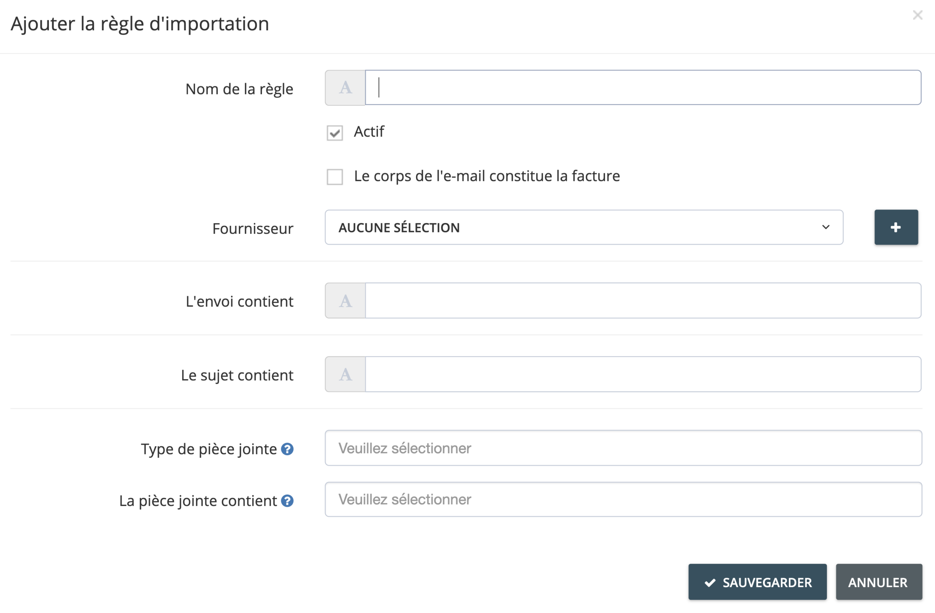Close the import rule dialog with X
Image resolution: width=935 pixels, height=613 pixels.
pos(918,15)
